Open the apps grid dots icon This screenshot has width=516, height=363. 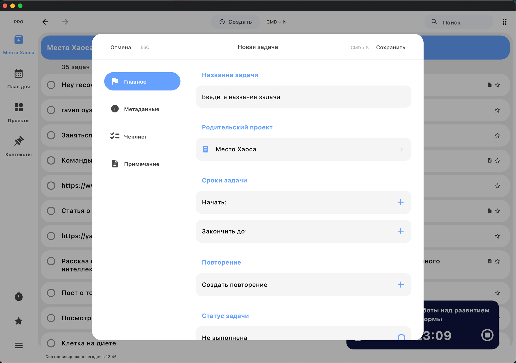(504, 22)
